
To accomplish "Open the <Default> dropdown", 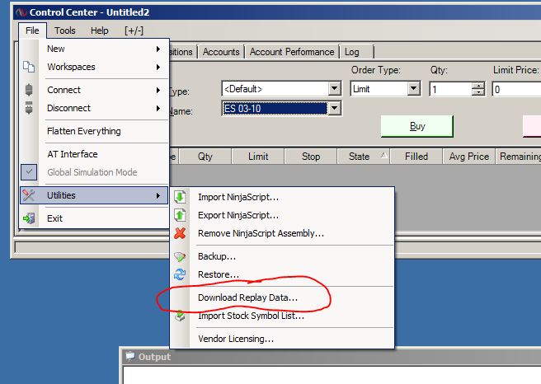I will point(334,89).
